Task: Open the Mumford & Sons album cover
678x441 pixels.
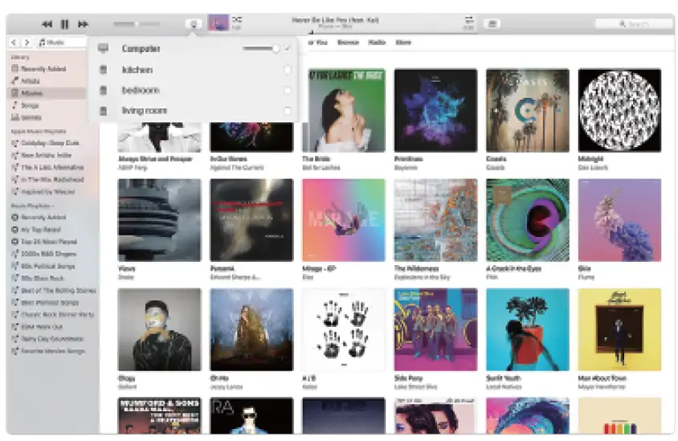Action: [x=160, y=415]
